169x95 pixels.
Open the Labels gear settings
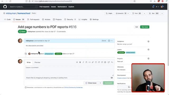coord(148,50)
